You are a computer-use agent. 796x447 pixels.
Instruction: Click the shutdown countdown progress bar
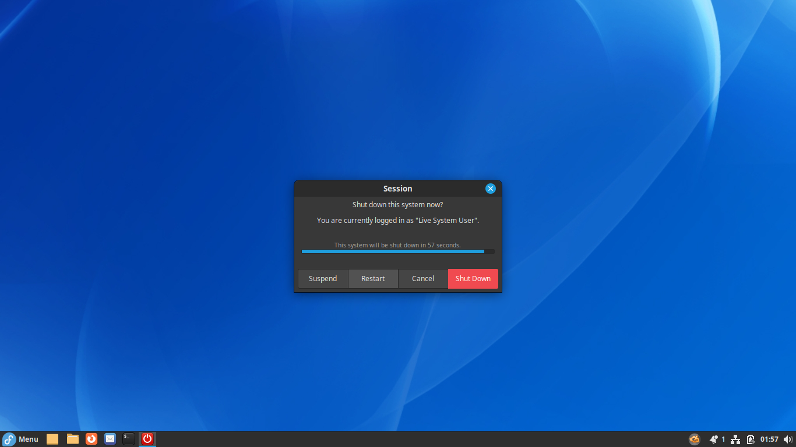pos(397,251)
